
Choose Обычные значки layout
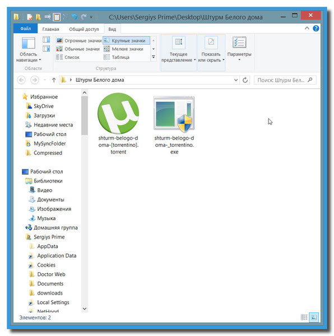click(x=78, y=49)
